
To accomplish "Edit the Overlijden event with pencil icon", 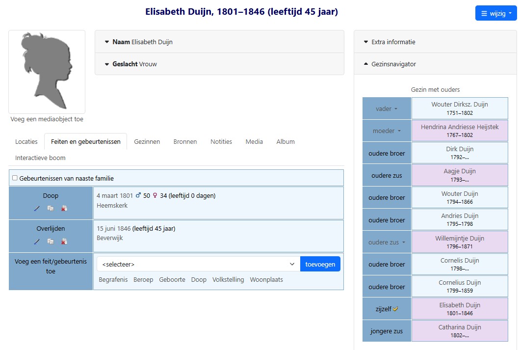I will pos(37,242).
